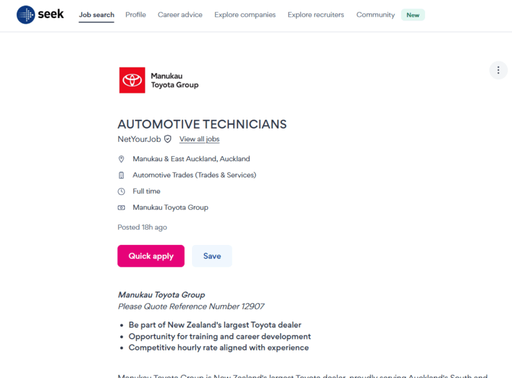The width and height of the screenshot is (512, 378).
Task: Click the Manukau Toyota Group salary line
Action: click(170, 208)
